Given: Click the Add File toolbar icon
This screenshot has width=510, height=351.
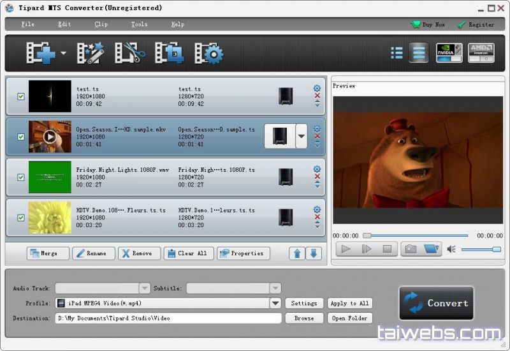Looking at the screenshot, I should click(40, 53).
